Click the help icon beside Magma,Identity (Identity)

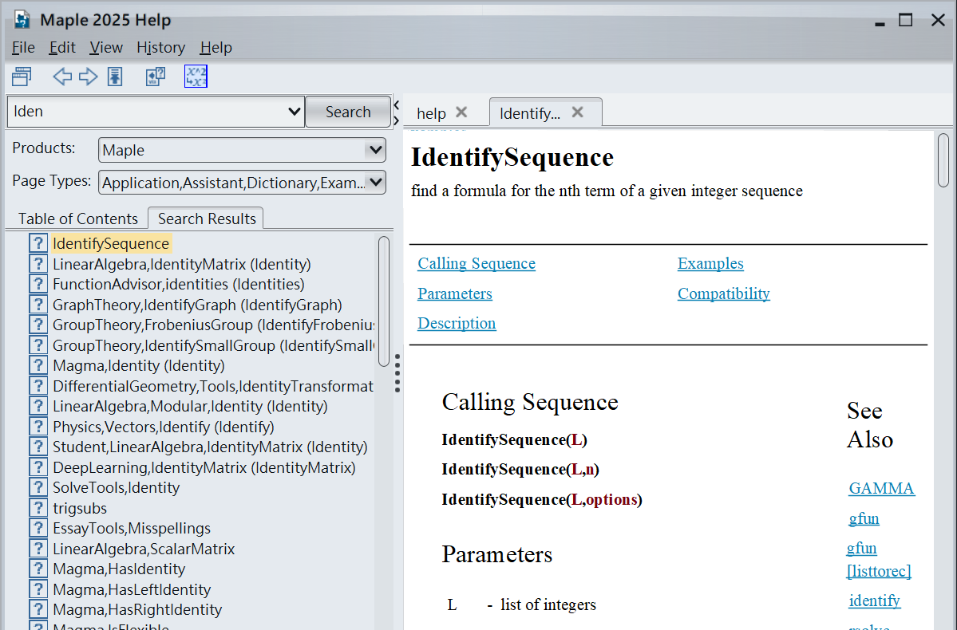click(x=38, y=365)
